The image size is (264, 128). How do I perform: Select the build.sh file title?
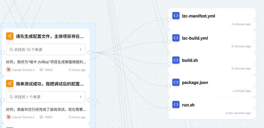pos(190,60)
